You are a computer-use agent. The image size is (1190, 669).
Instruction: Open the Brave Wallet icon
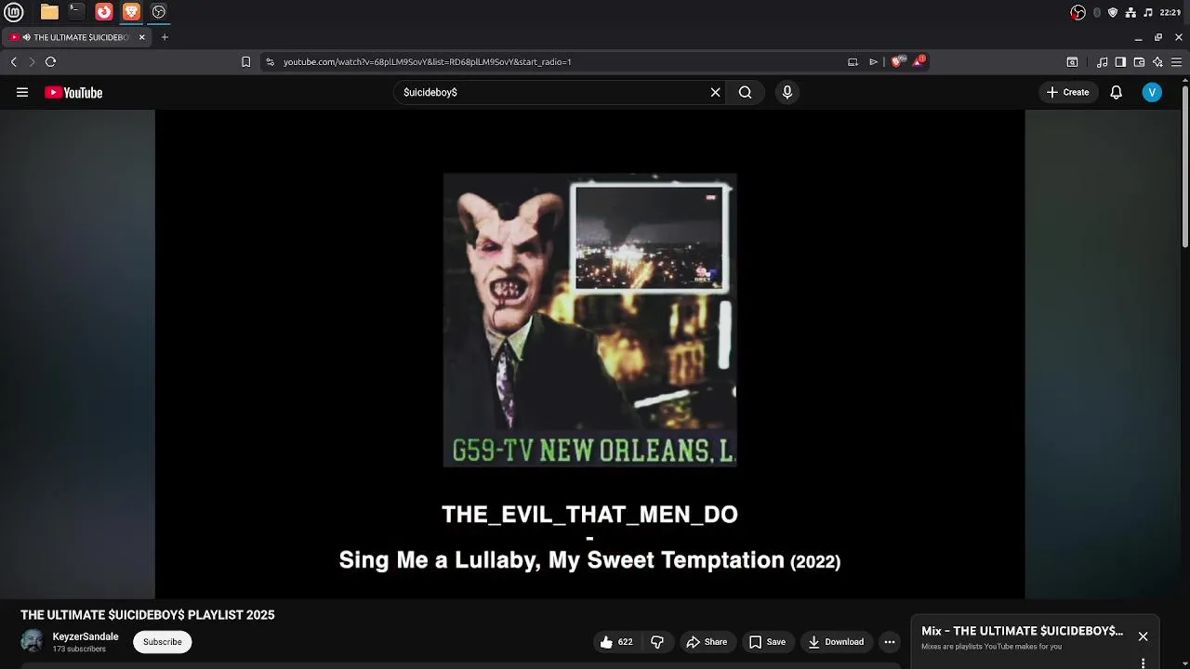tap(1139, 61)
